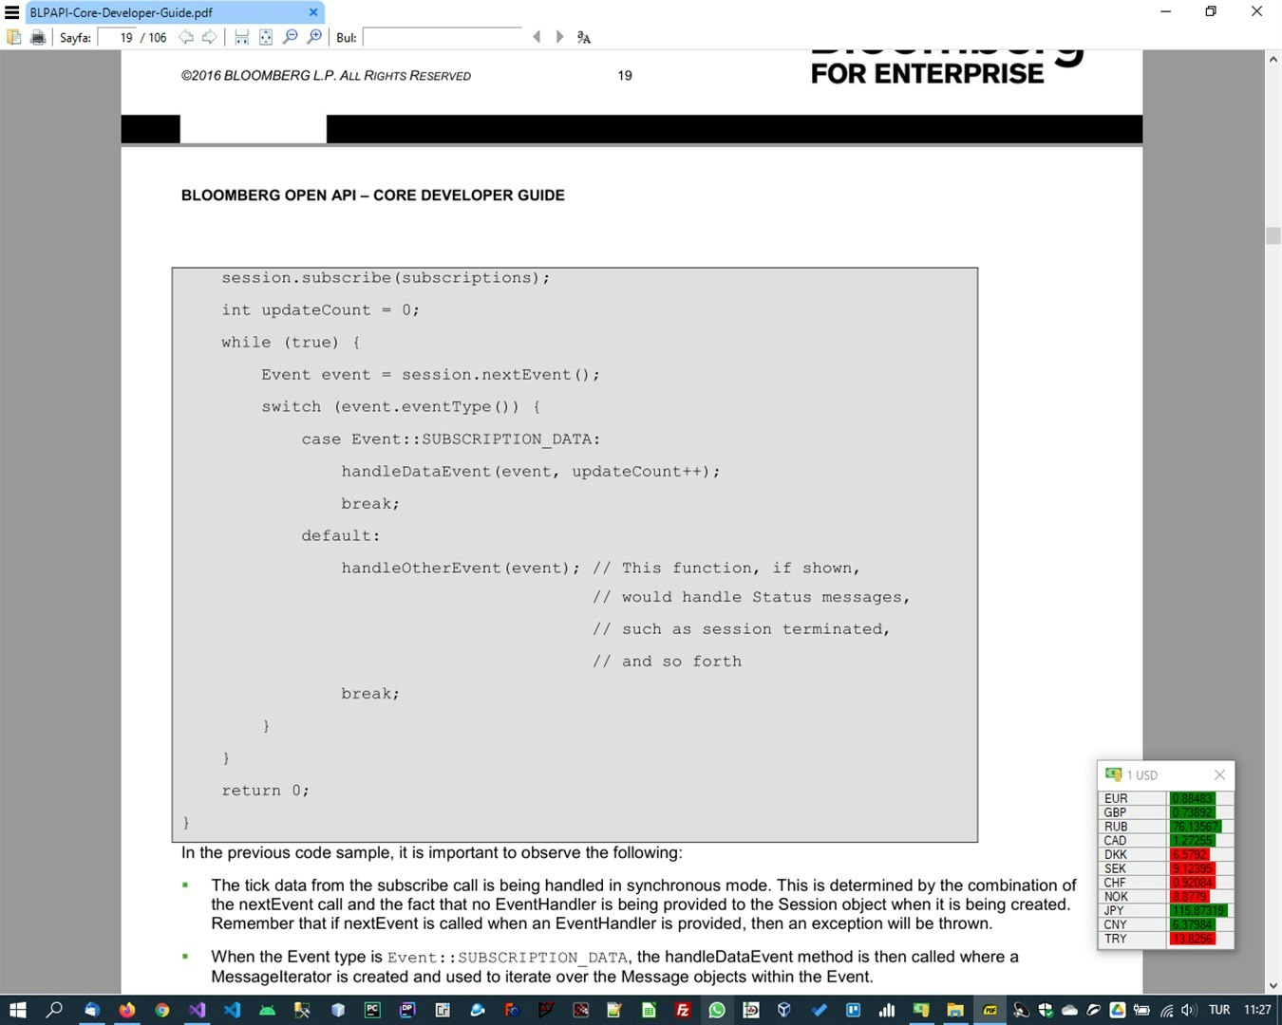This screenshot has height=1025, width=1282.
Task: Click the zoom out magnifier icon
Action: click(x=291, y=37)
